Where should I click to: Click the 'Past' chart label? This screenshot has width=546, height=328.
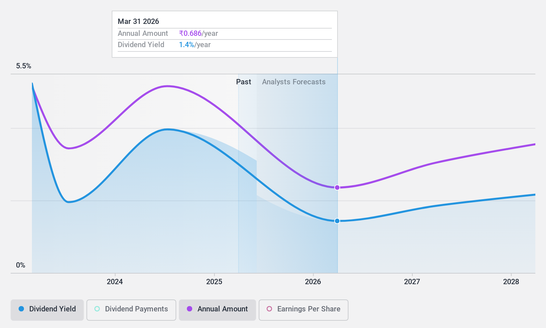click(243, 82)
